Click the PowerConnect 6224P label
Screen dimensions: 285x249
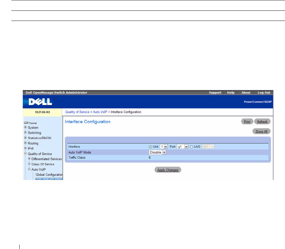[x=258, y=102]
